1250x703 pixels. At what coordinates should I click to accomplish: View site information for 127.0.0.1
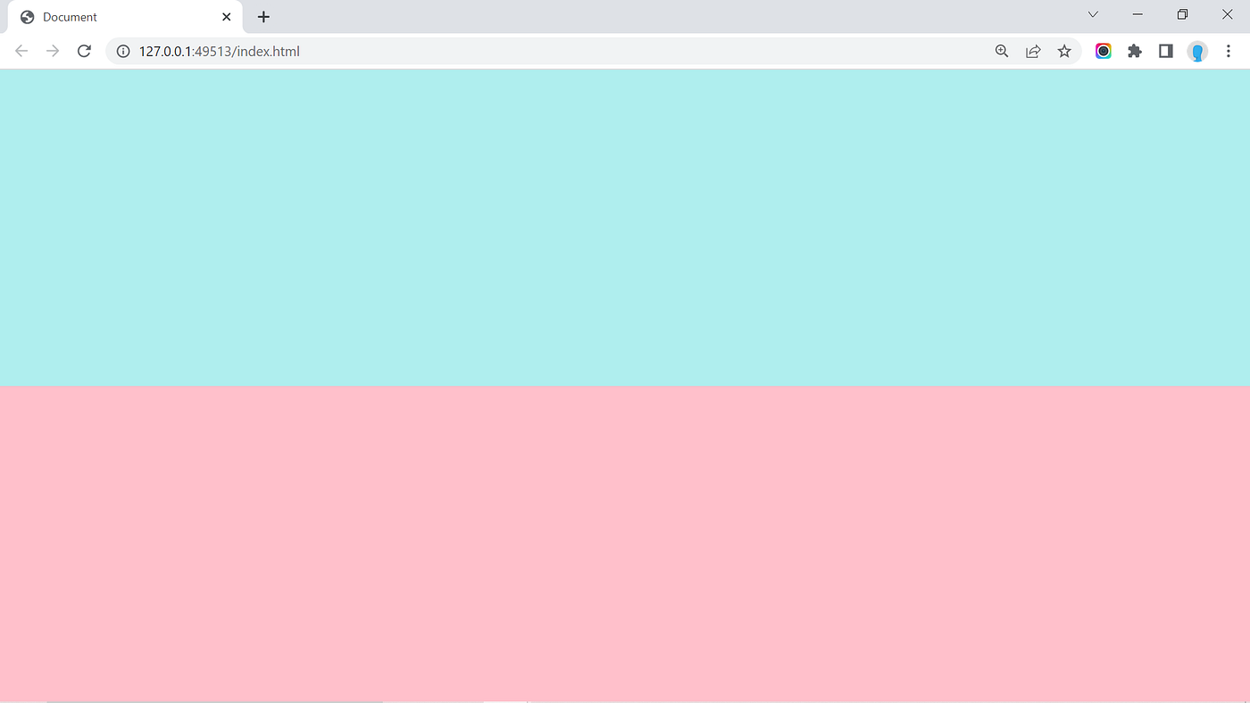pyautogui.click(x=122, y=51)
